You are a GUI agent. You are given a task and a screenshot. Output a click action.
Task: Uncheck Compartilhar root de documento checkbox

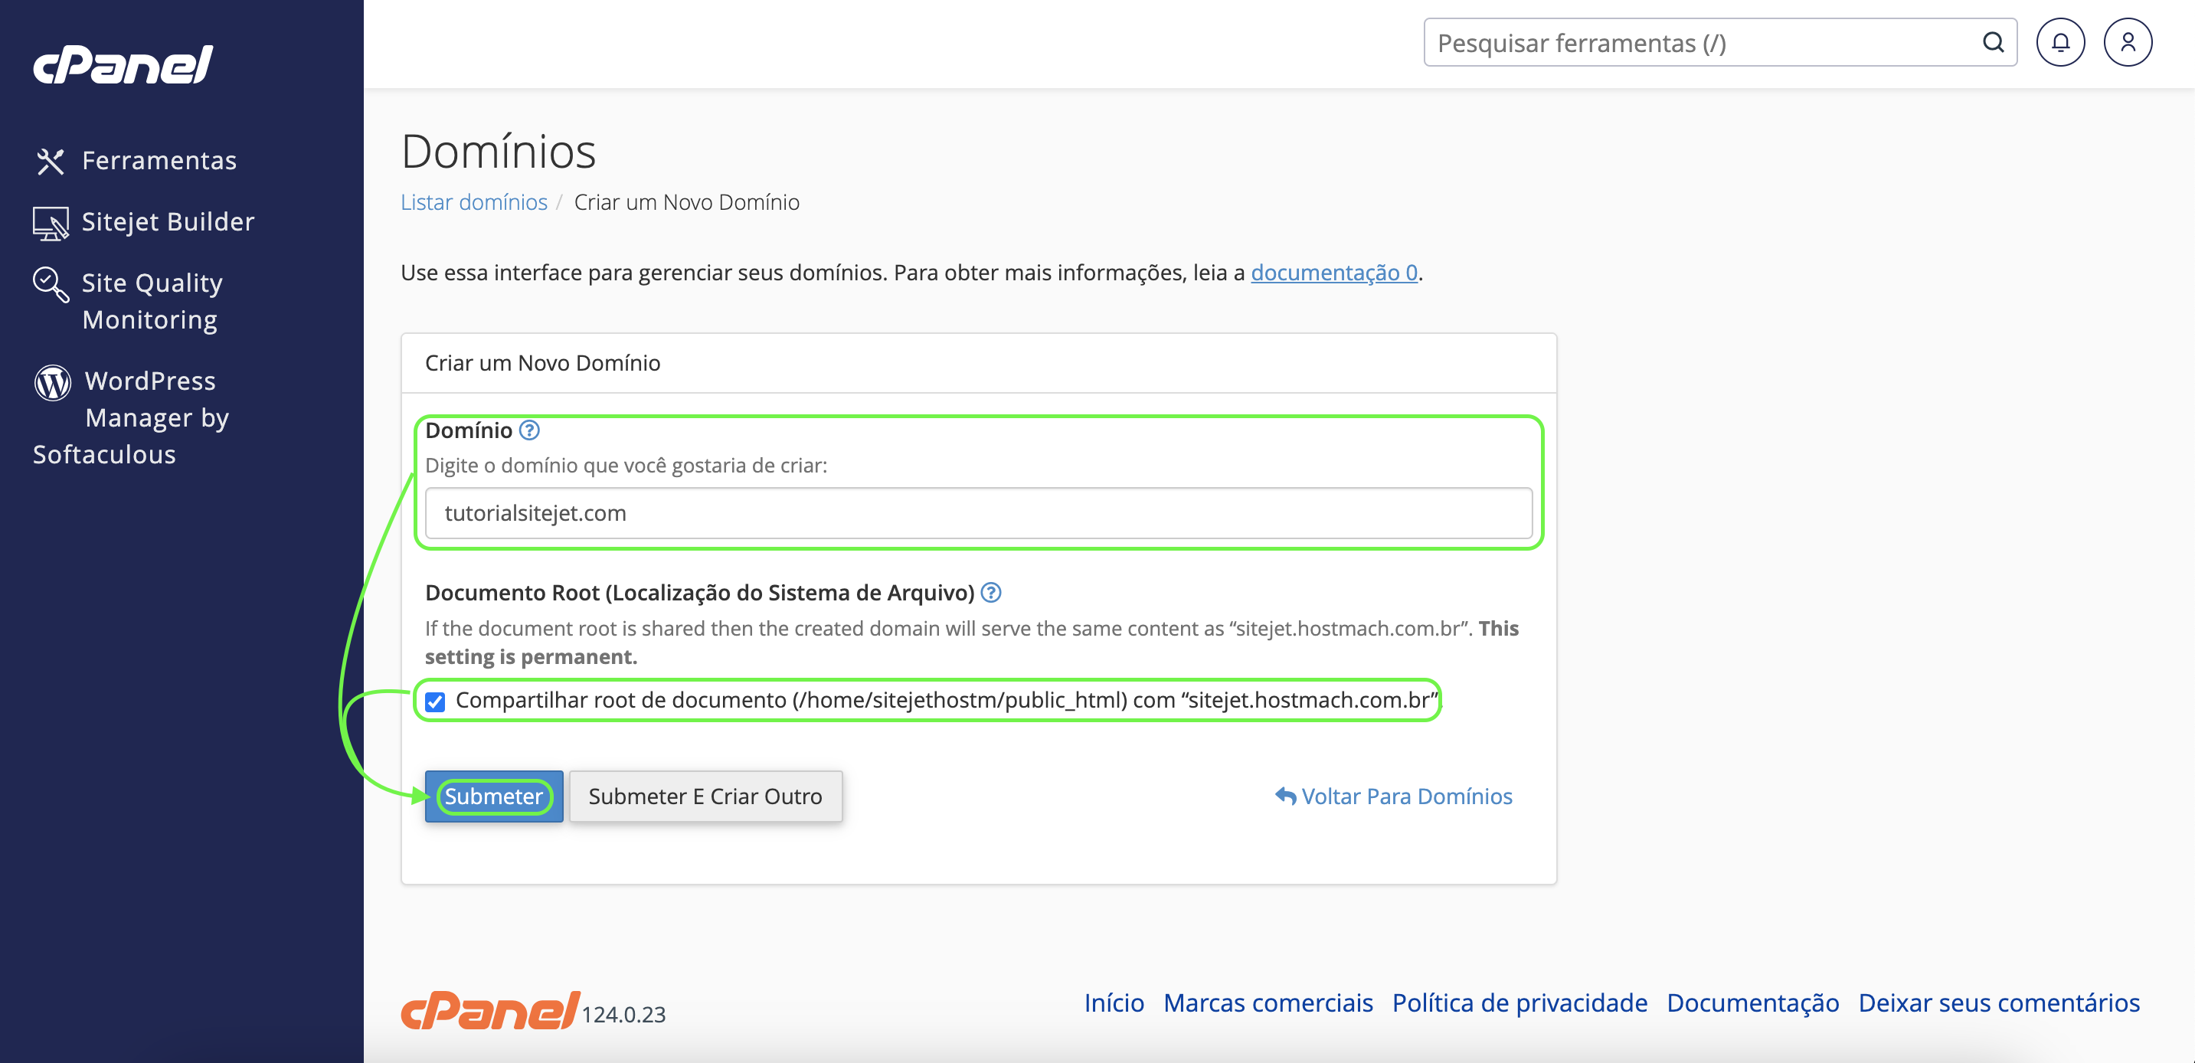(434, 702)
